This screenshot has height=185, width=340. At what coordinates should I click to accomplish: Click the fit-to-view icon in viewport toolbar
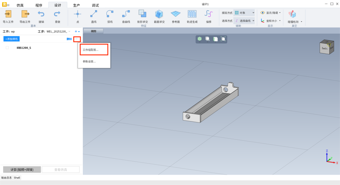pyautogui.click(x=223, y=39)
